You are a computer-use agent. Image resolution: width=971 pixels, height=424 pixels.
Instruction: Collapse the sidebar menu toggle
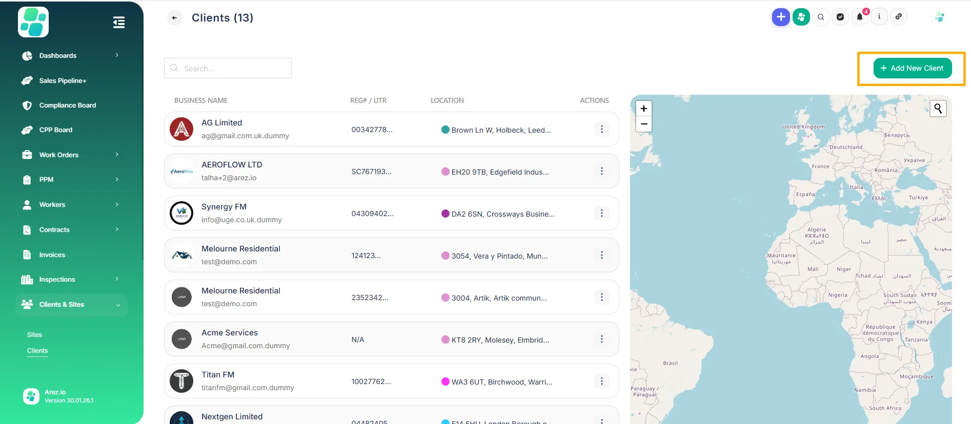point(118,23)
